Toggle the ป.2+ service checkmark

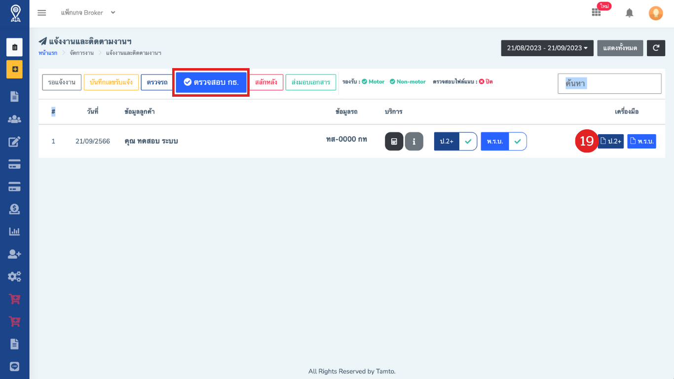click(x=468, y=141)
